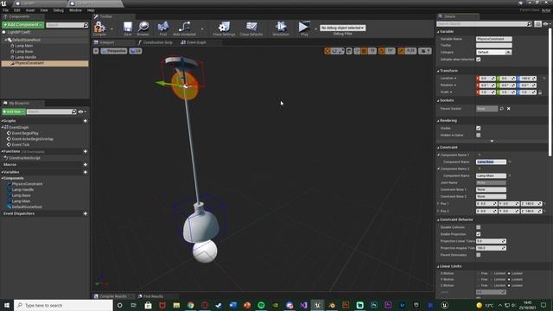This screenshot has height=311, width=553.
Task: Click the Add Component button
Action: tap(23, 25)
